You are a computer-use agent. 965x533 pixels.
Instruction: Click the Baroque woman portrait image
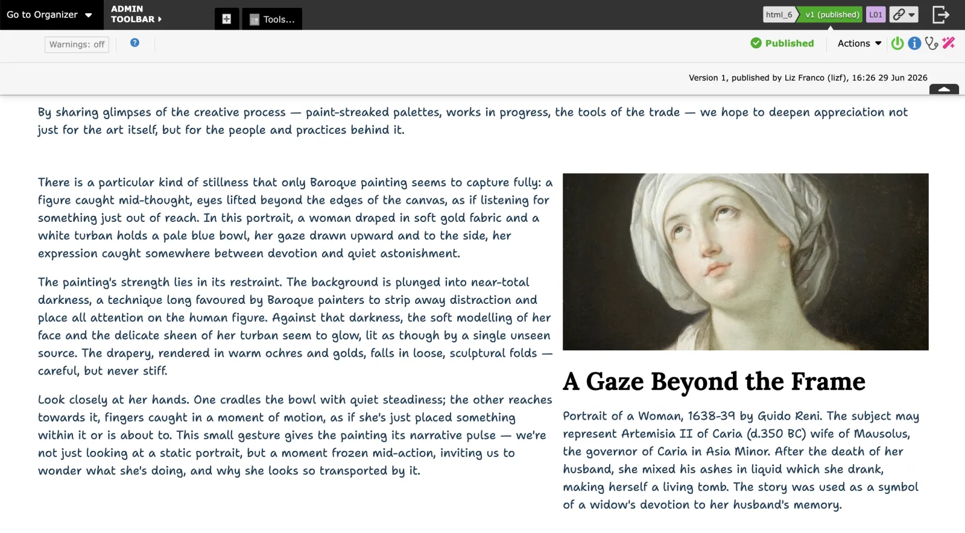click(x=745, y=262)
